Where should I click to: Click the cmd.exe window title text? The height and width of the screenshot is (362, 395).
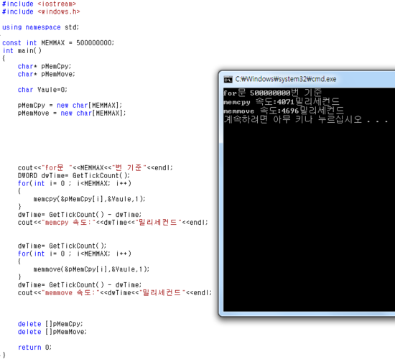(286, 79)
